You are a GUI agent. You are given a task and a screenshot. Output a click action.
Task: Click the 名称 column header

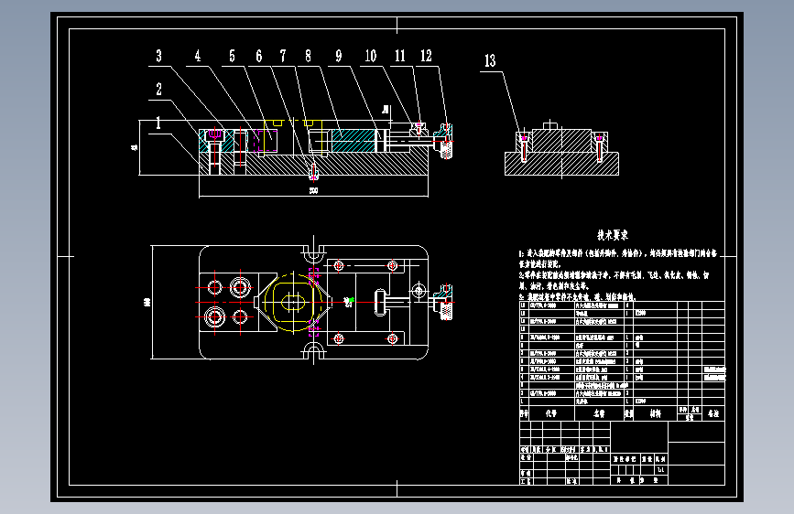point(599,413)
